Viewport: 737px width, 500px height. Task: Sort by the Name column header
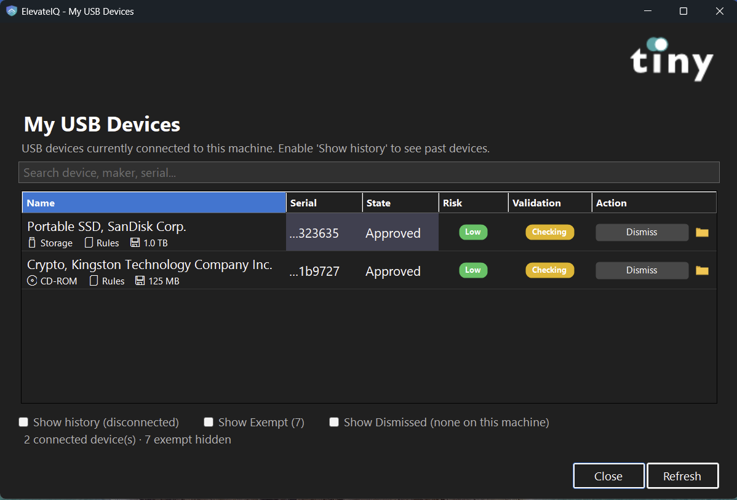point(154,203)
